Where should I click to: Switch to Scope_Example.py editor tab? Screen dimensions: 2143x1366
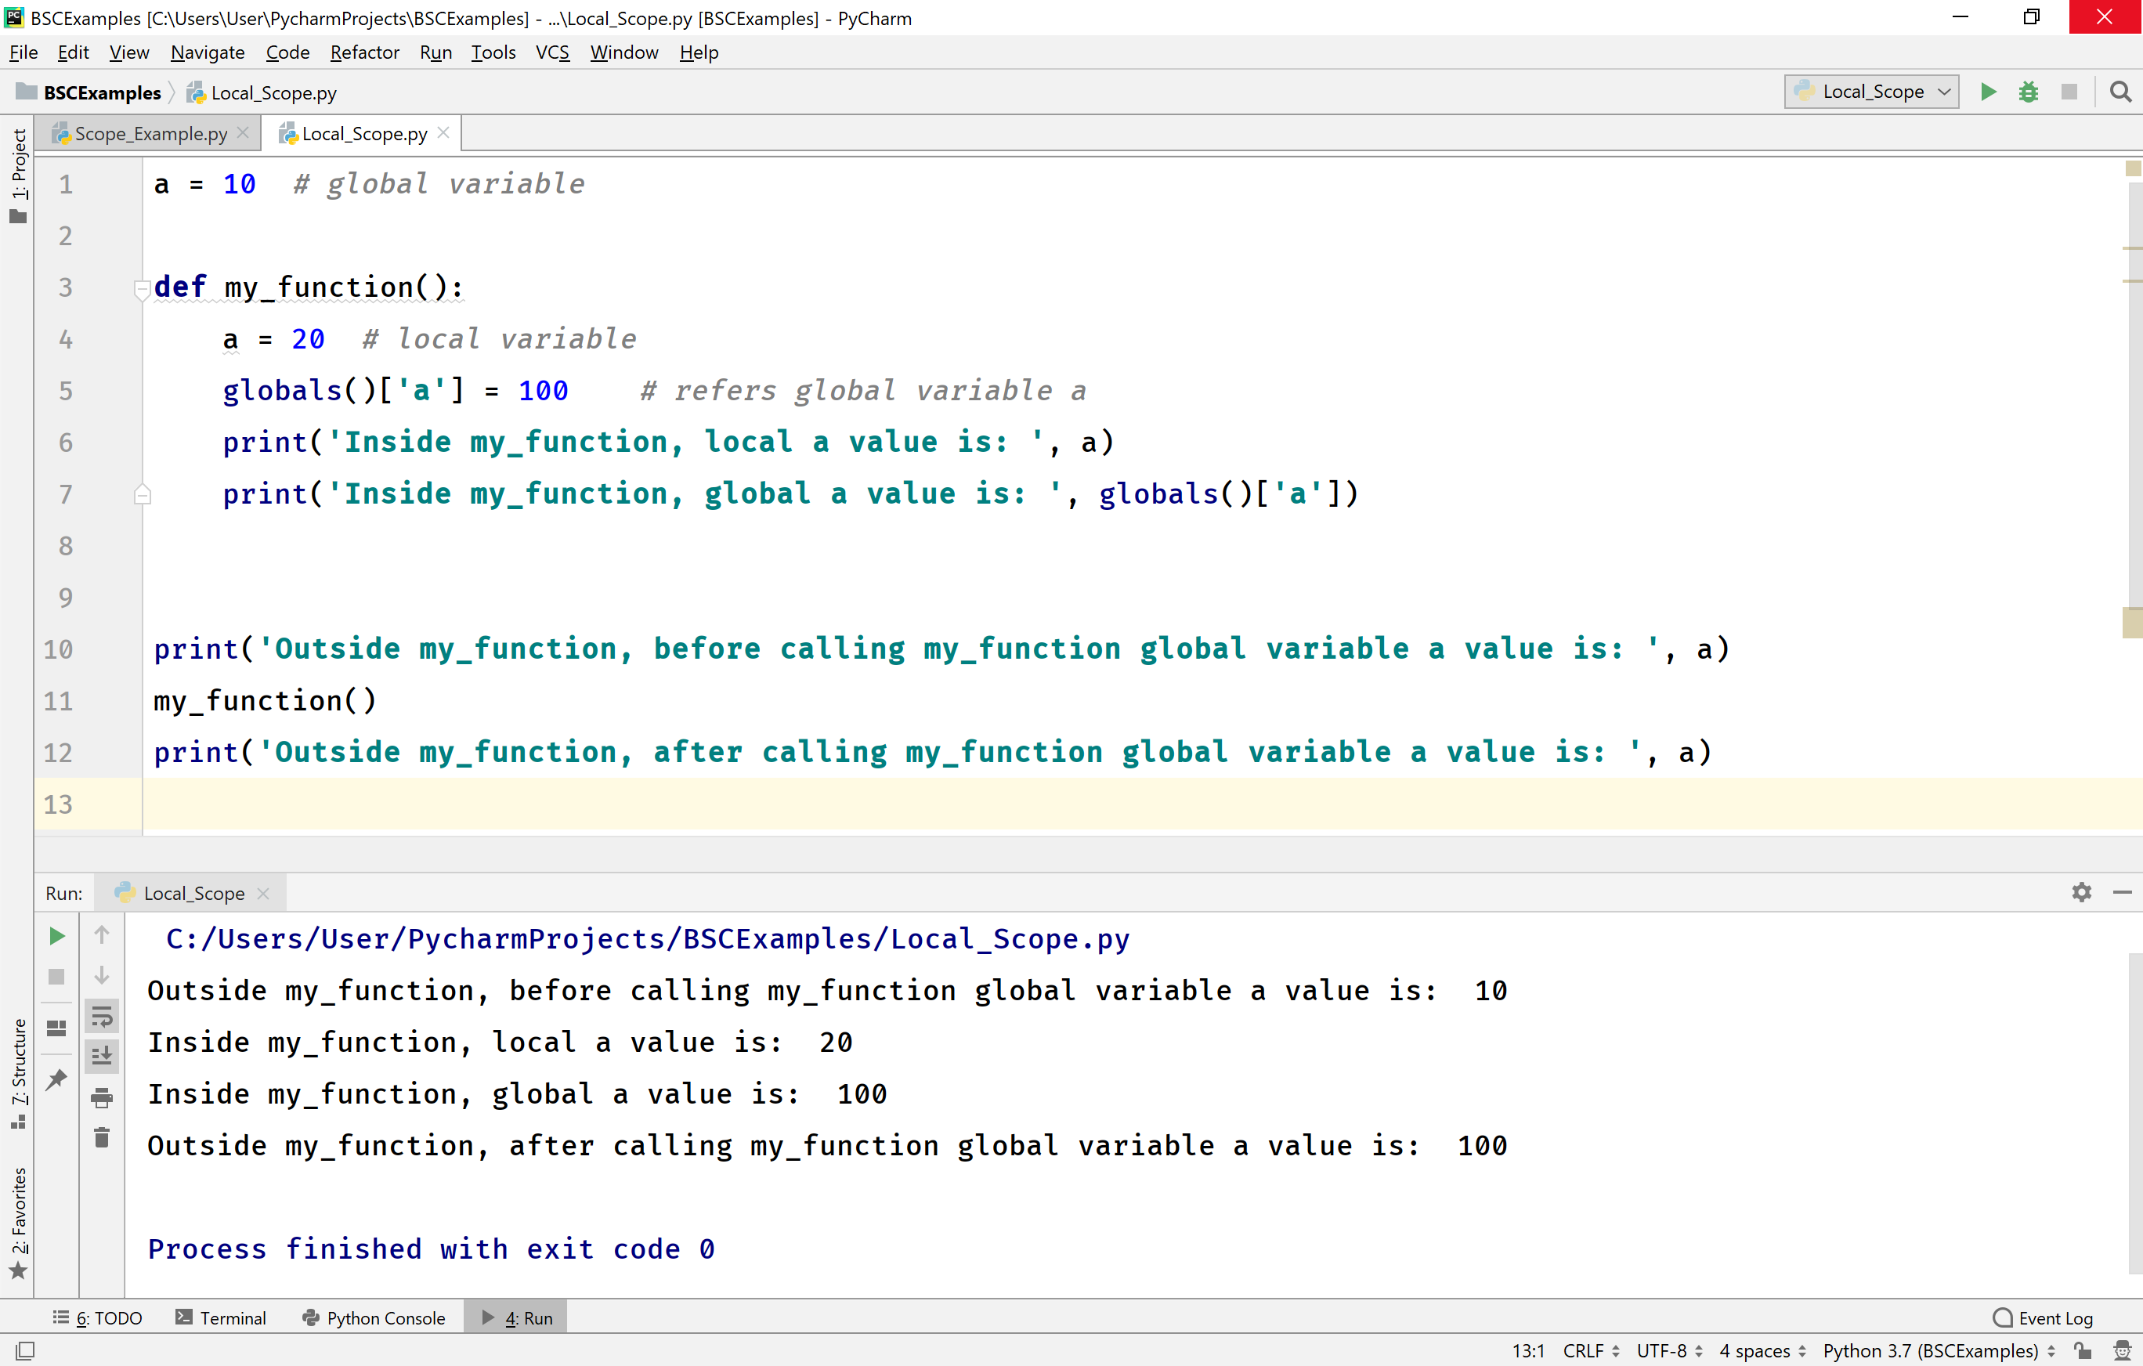(150, 133)
